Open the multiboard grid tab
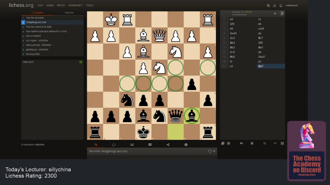330x185 pixels. tap(150, 145)
